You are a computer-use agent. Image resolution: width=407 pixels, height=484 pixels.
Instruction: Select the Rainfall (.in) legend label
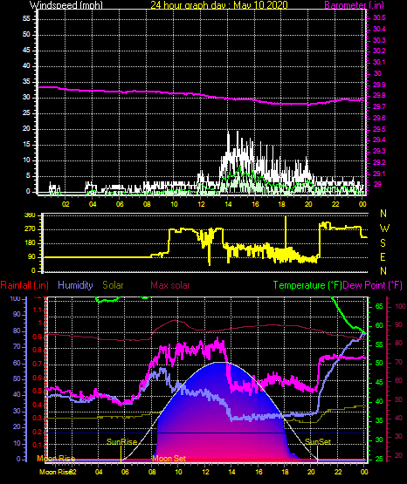click(24, 285)
